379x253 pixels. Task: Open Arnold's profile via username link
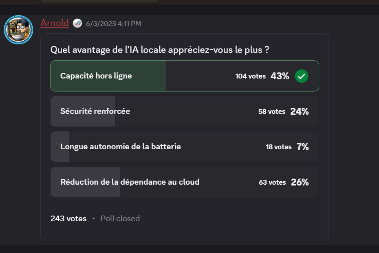click(x=54, y=23)
